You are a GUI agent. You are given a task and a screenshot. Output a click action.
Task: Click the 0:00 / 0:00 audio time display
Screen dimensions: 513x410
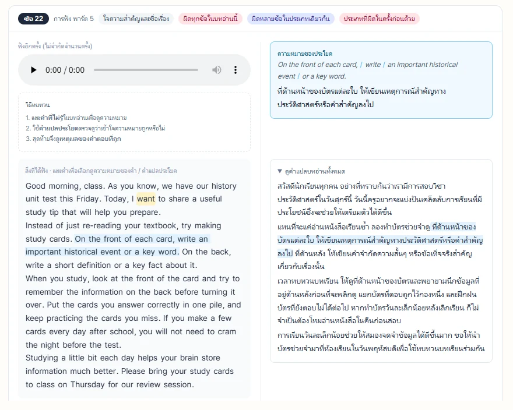point(65,70)
